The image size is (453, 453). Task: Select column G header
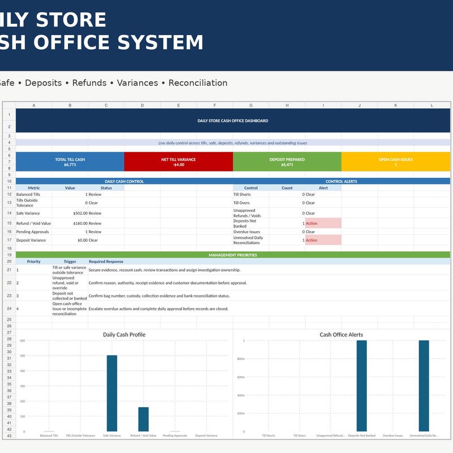click(x=251, y=105)
